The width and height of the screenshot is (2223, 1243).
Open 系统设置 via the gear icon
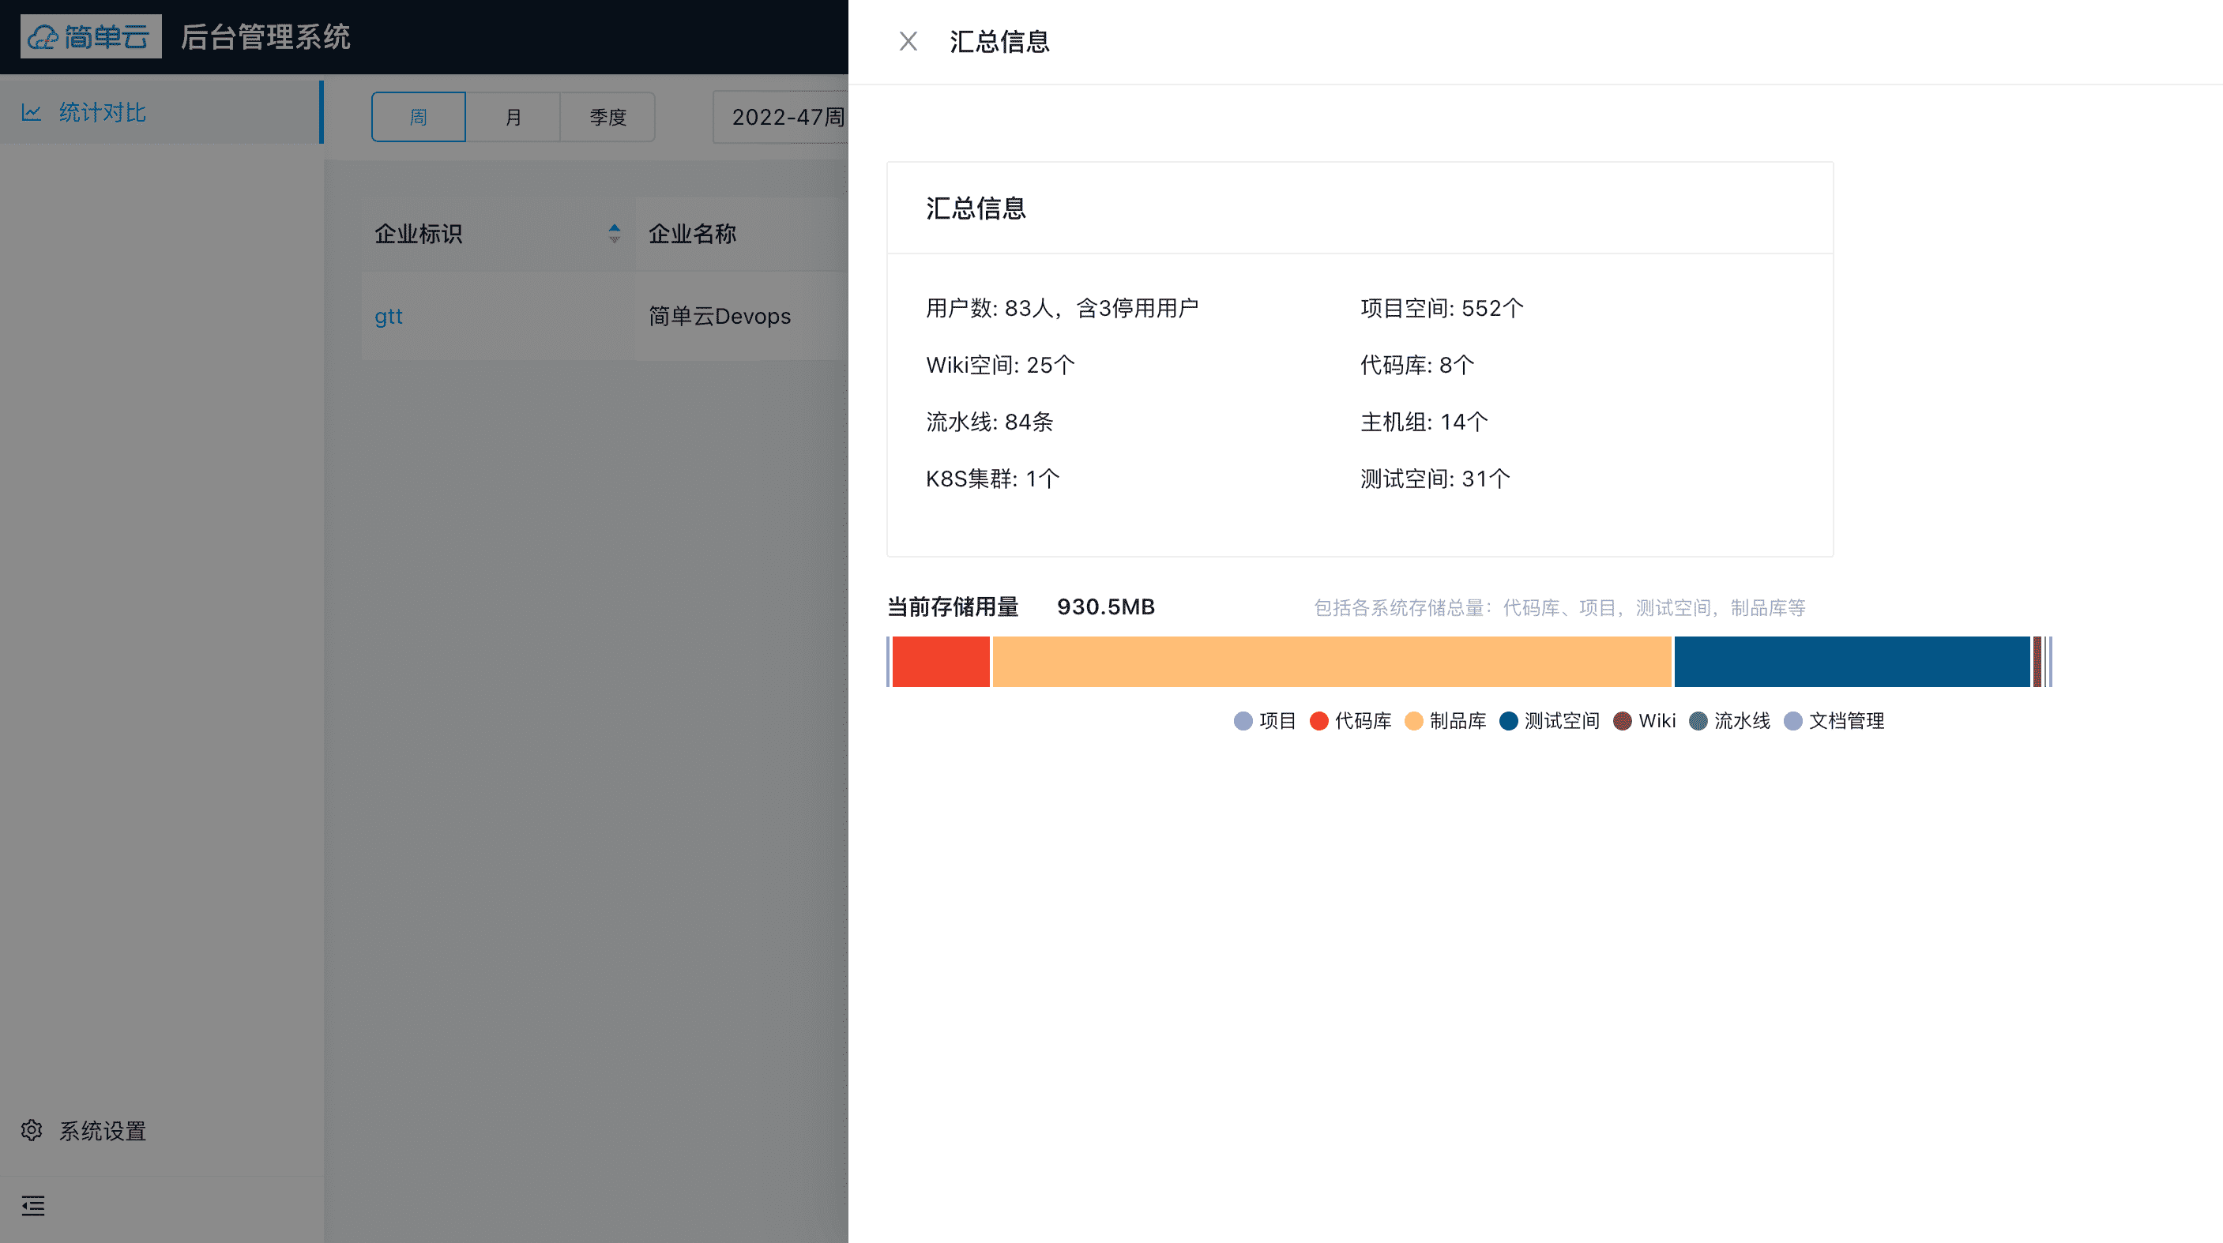click(32, 1130)
